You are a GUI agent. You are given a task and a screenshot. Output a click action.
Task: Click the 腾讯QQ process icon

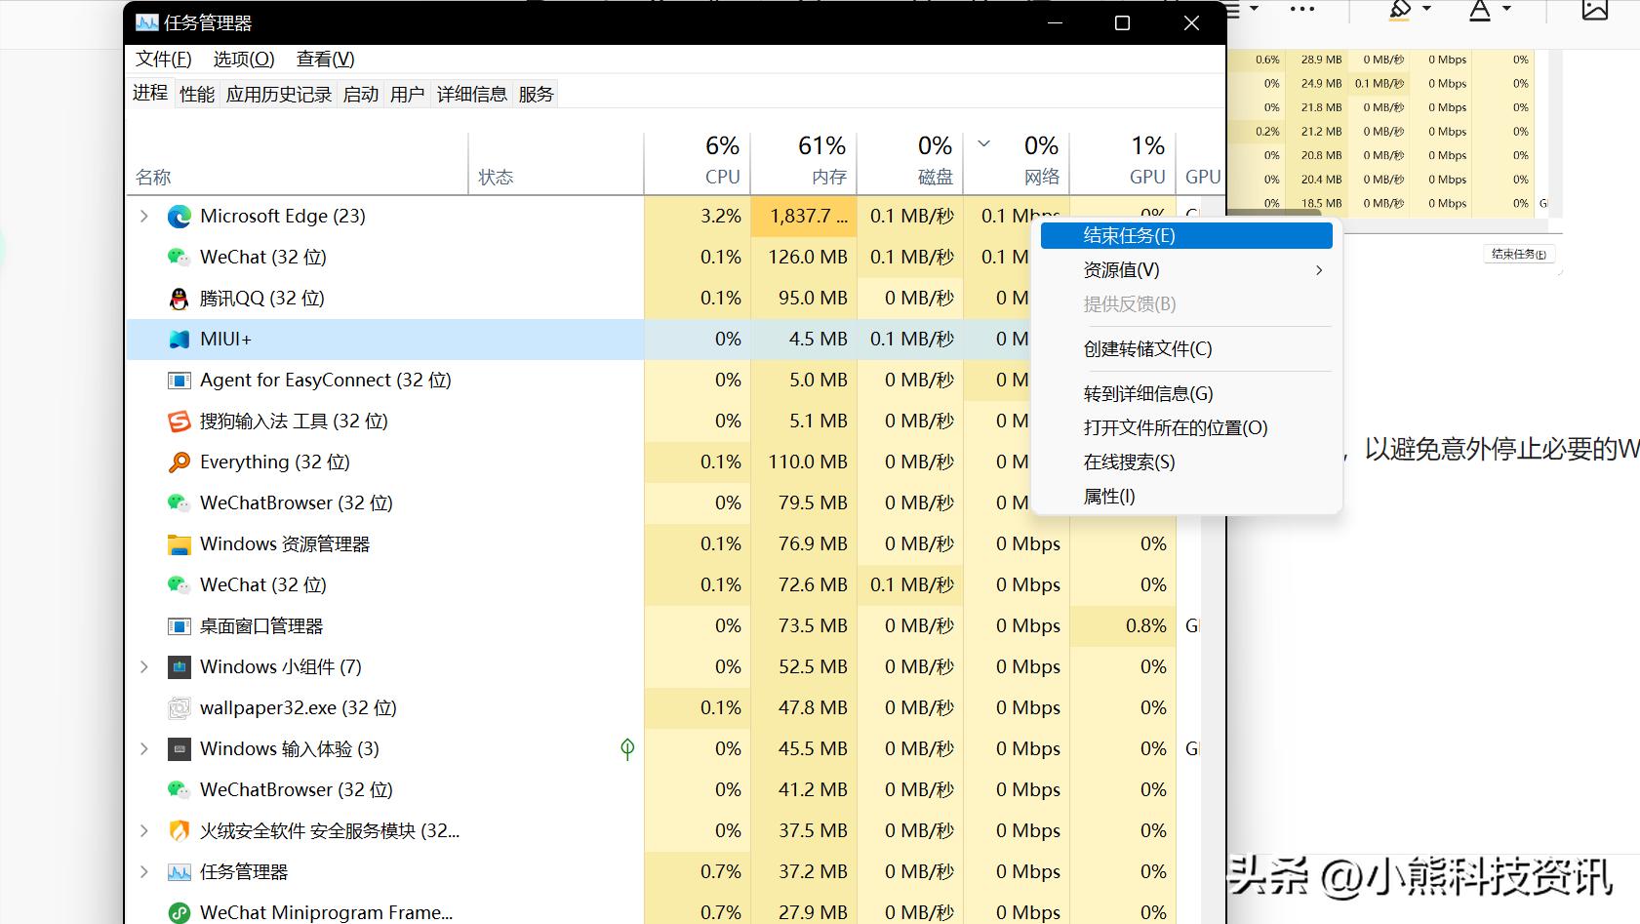[x=179, y=298]
